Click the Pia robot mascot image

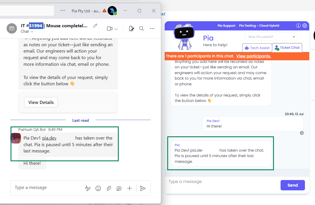point(184,36)
